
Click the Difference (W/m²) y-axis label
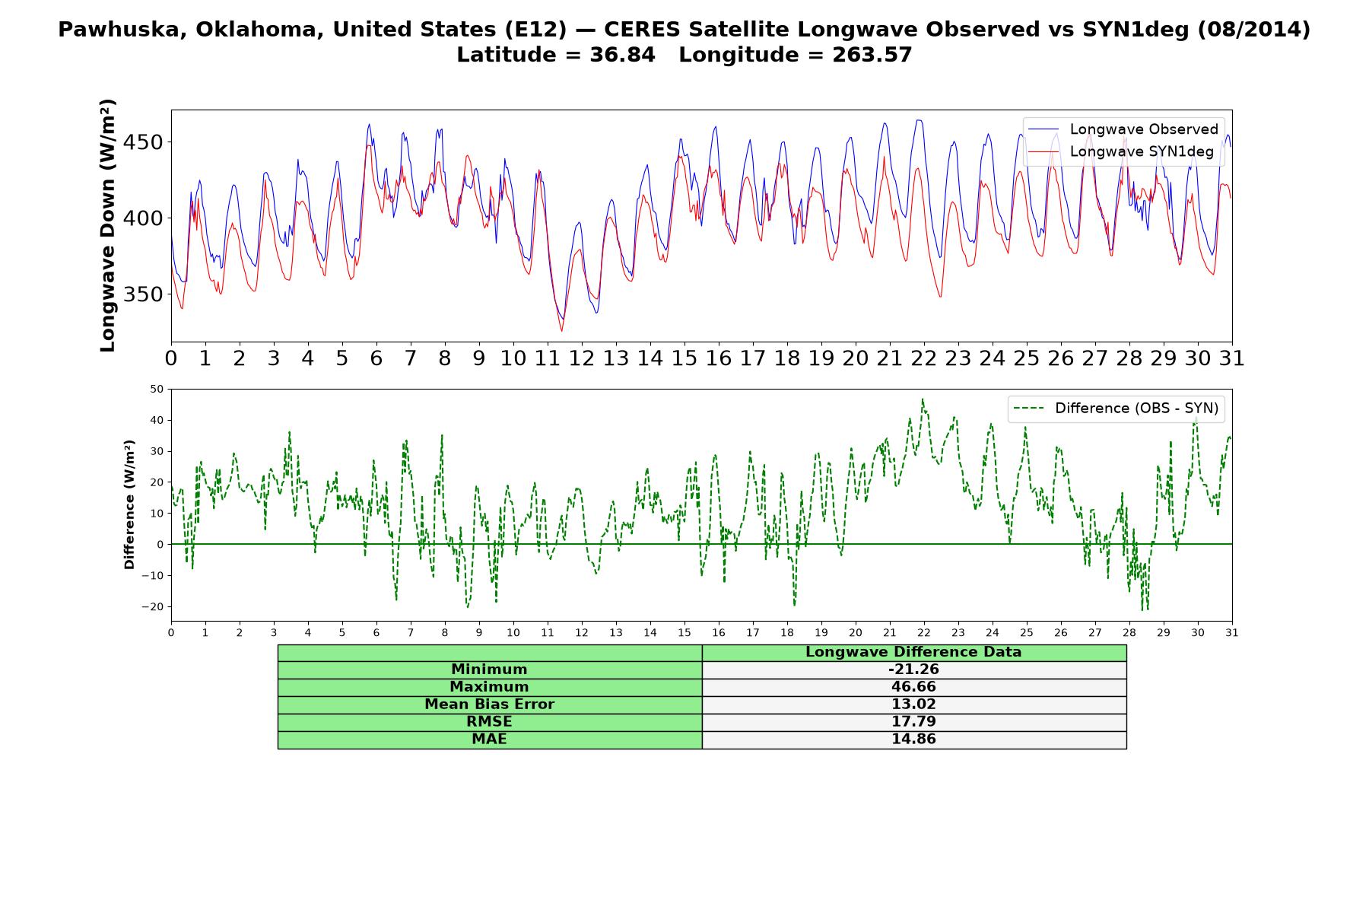click(129, 504)
